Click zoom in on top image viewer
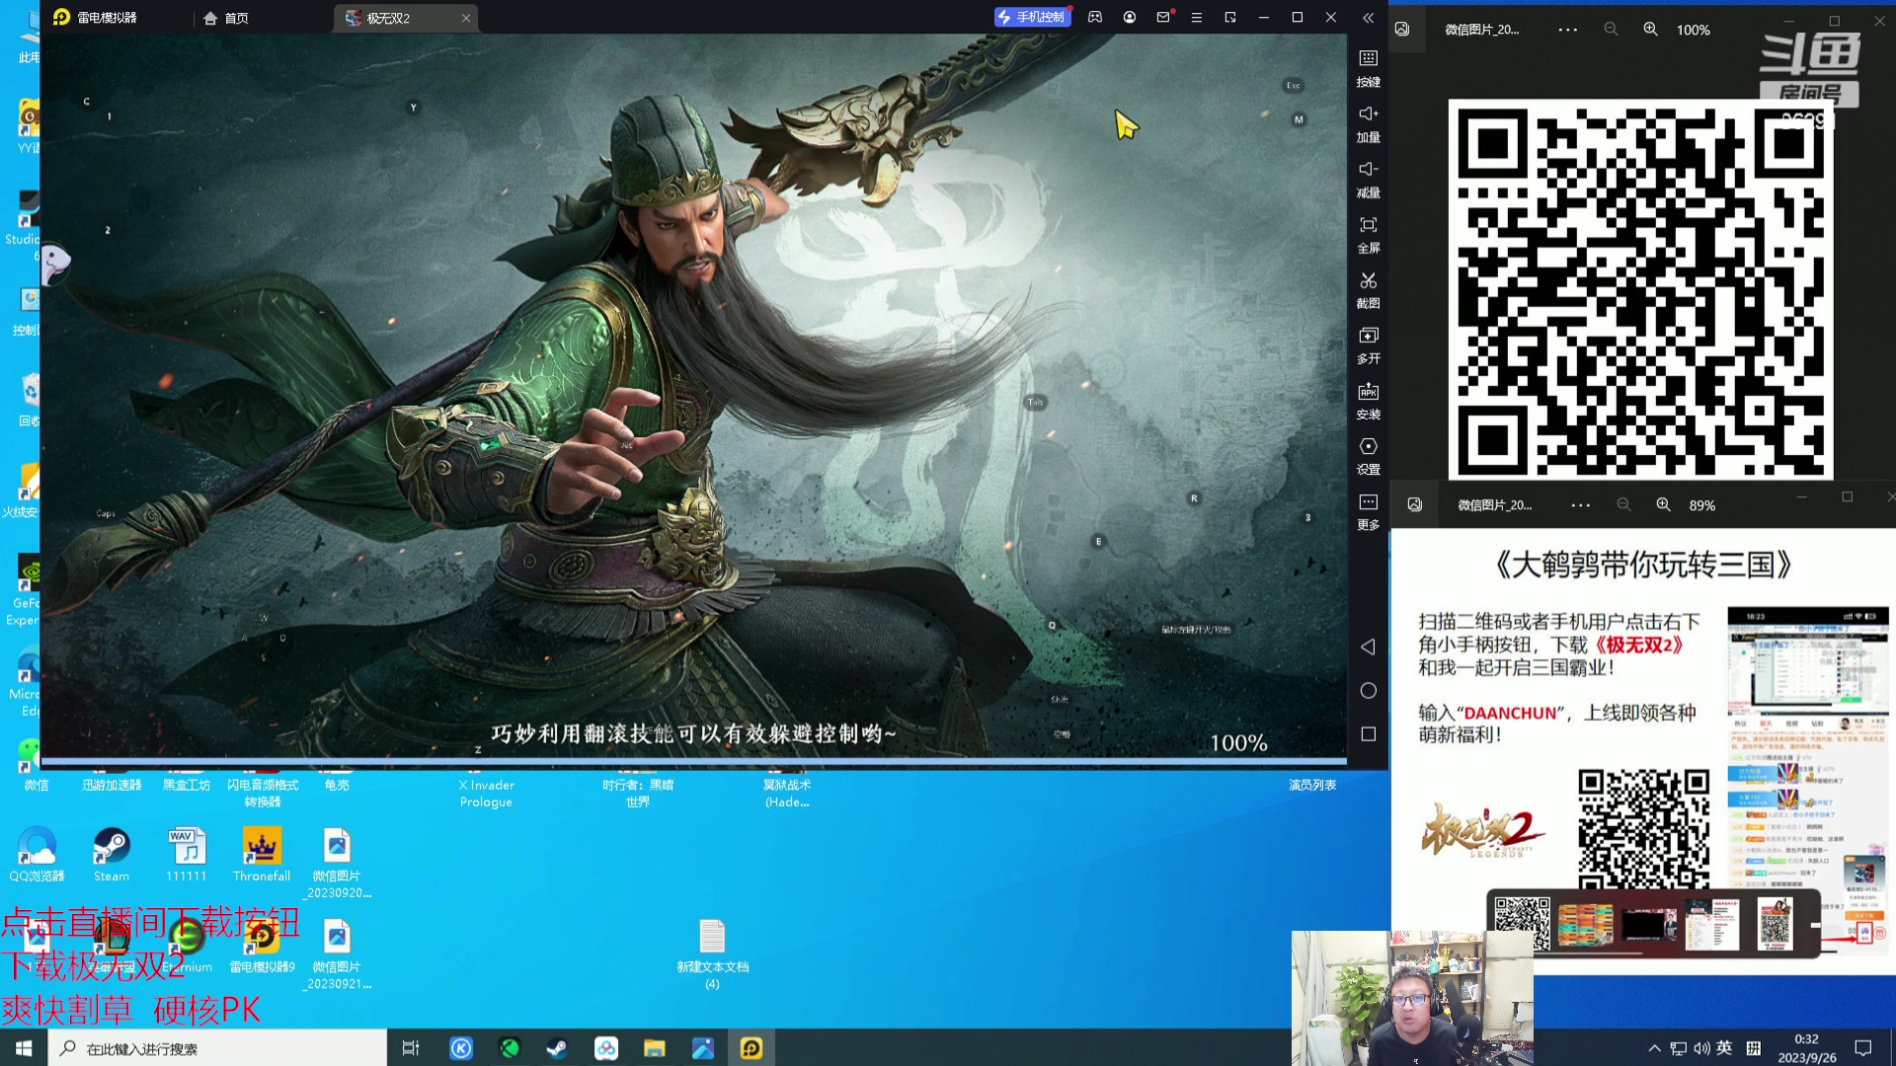Image resolution: width=1896 pixels, height=1066 pixels. (1650, 30)
